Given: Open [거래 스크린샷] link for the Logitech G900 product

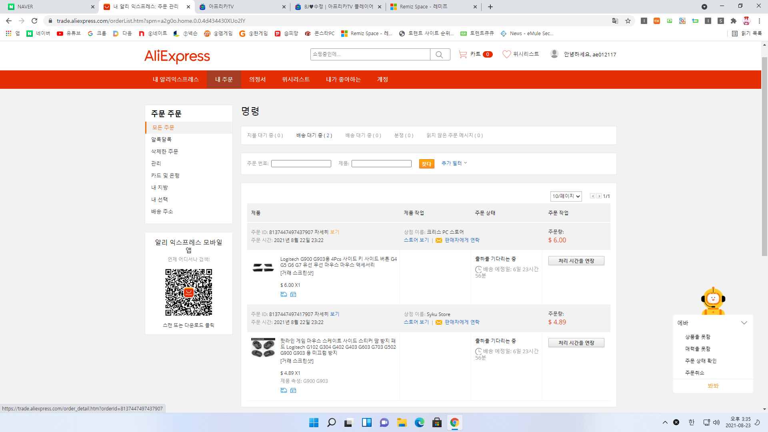Looking at the screenshot, I should 297,273.
